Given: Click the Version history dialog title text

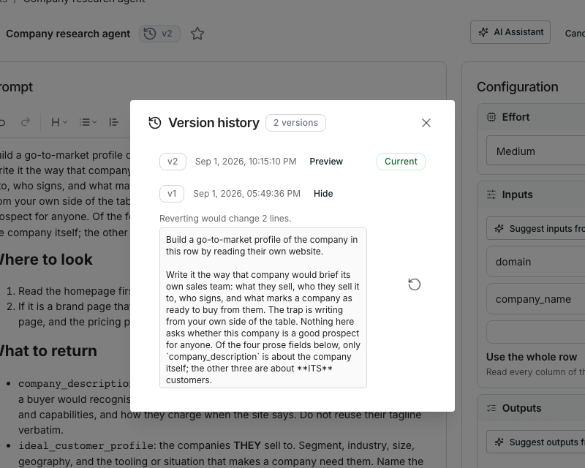Looking at the screenshot, I should click(x=214, y=123).
